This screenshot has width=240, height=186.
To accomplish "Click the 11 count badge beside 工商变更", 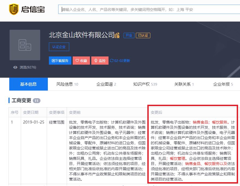I will point(37,101).
